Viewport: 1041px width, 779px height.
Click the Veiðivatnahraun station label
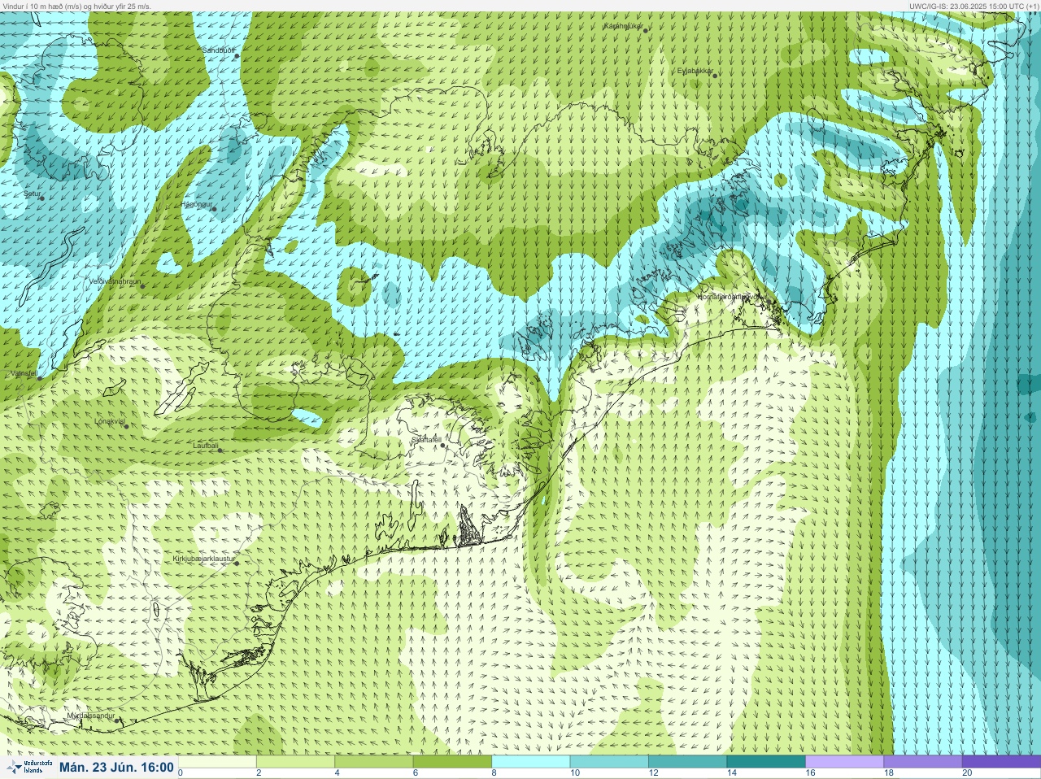point(115,281)
